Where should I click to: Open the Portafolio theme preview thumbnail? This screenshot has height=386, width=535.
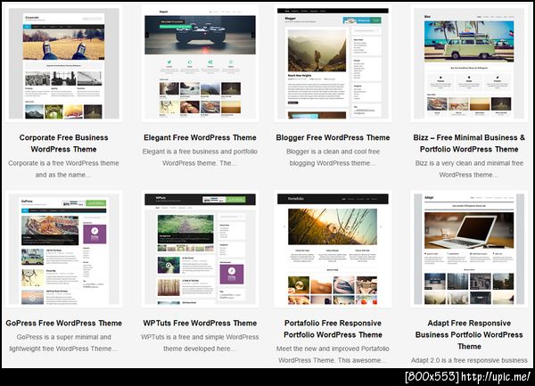(x=333, y=250)
